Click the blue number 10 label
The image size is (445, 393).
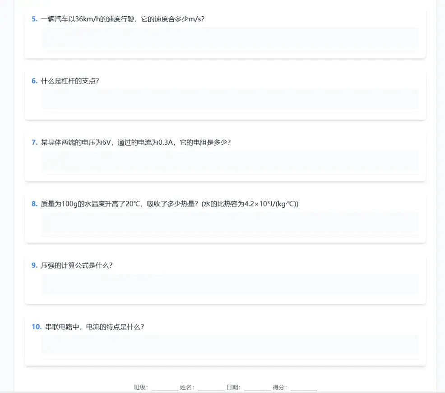click(x=36, y=327)
